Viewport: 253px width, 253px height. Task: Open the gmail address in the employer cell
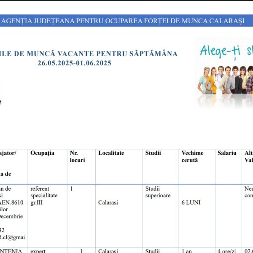(x=13, y=237)
